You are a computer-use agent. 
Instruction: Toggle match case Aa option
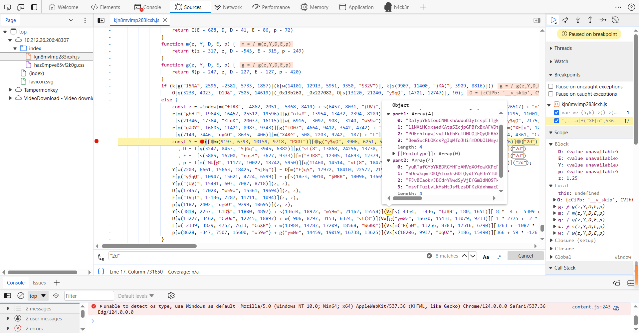click(486, 257)
